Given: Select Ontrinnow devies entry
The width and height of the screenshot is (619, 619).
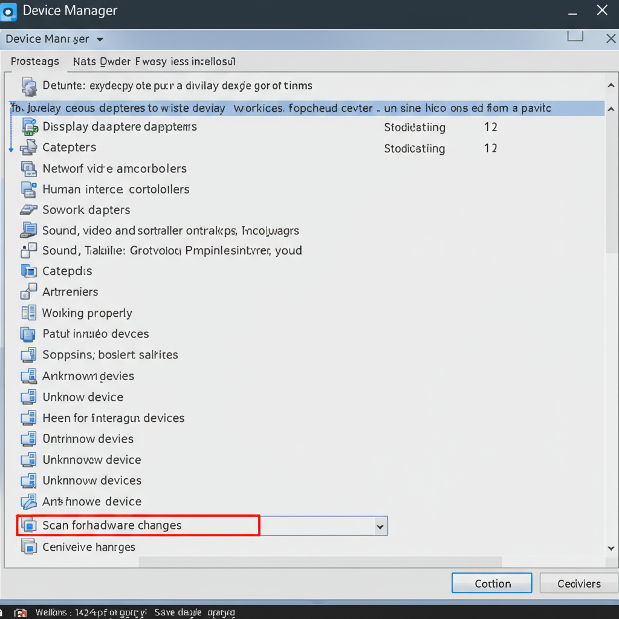Looking at the screenshot, I should 88,439.
